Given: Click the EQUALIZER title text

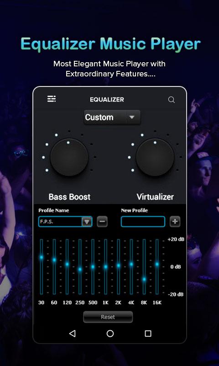Looking at the screenshot, I should coord(107,100).
